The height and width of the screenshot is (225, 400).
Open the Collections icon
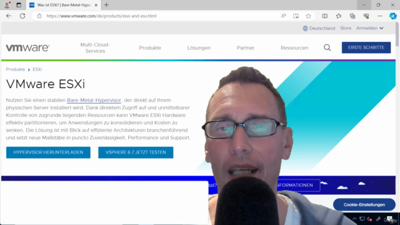352,16
